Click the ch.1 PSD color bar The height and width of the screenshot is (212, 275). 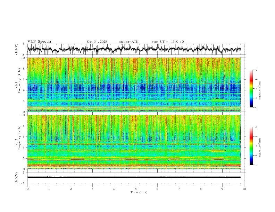click(251, 89)
